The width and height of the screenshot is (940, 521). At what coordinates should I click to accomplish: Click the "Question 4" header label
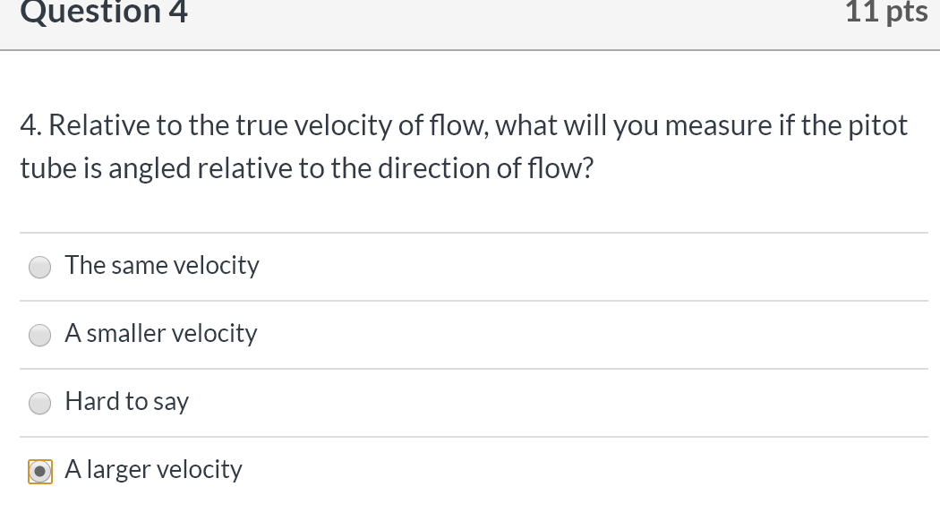point(104,13)
